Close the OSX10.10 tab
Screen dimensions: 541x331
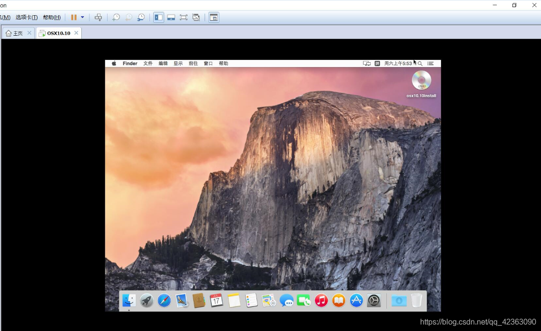(76, 33)
